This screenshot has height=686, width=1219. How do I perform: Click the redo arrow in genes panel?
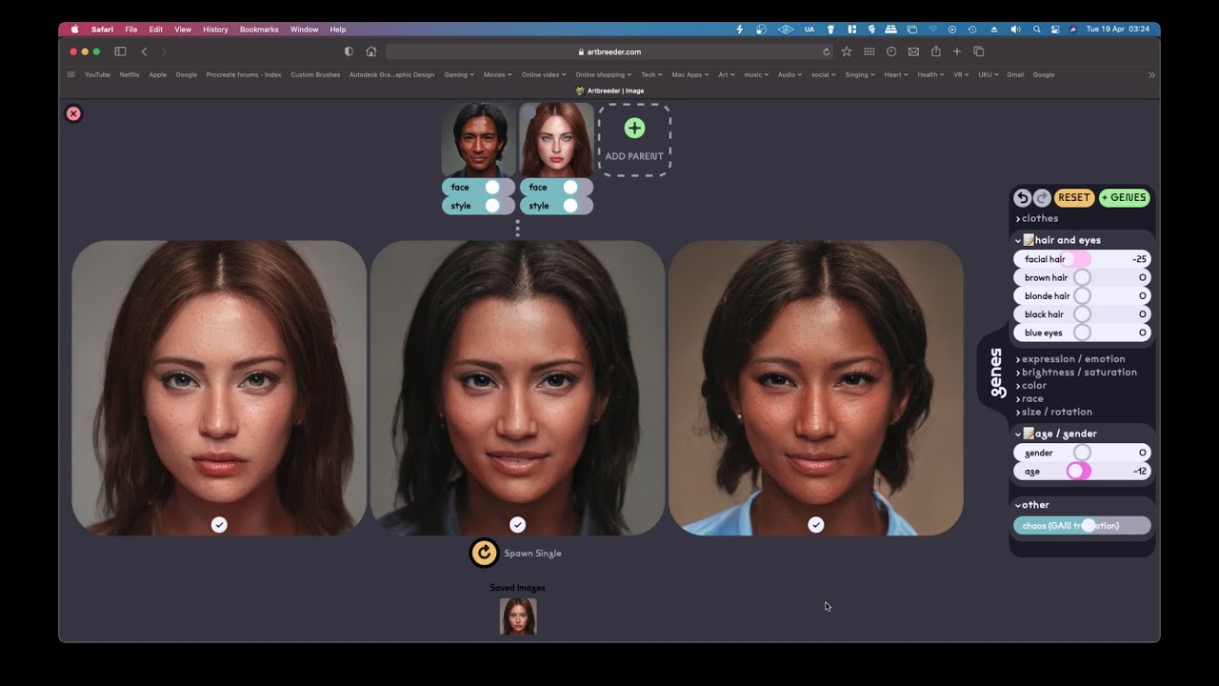point(1042,197)
